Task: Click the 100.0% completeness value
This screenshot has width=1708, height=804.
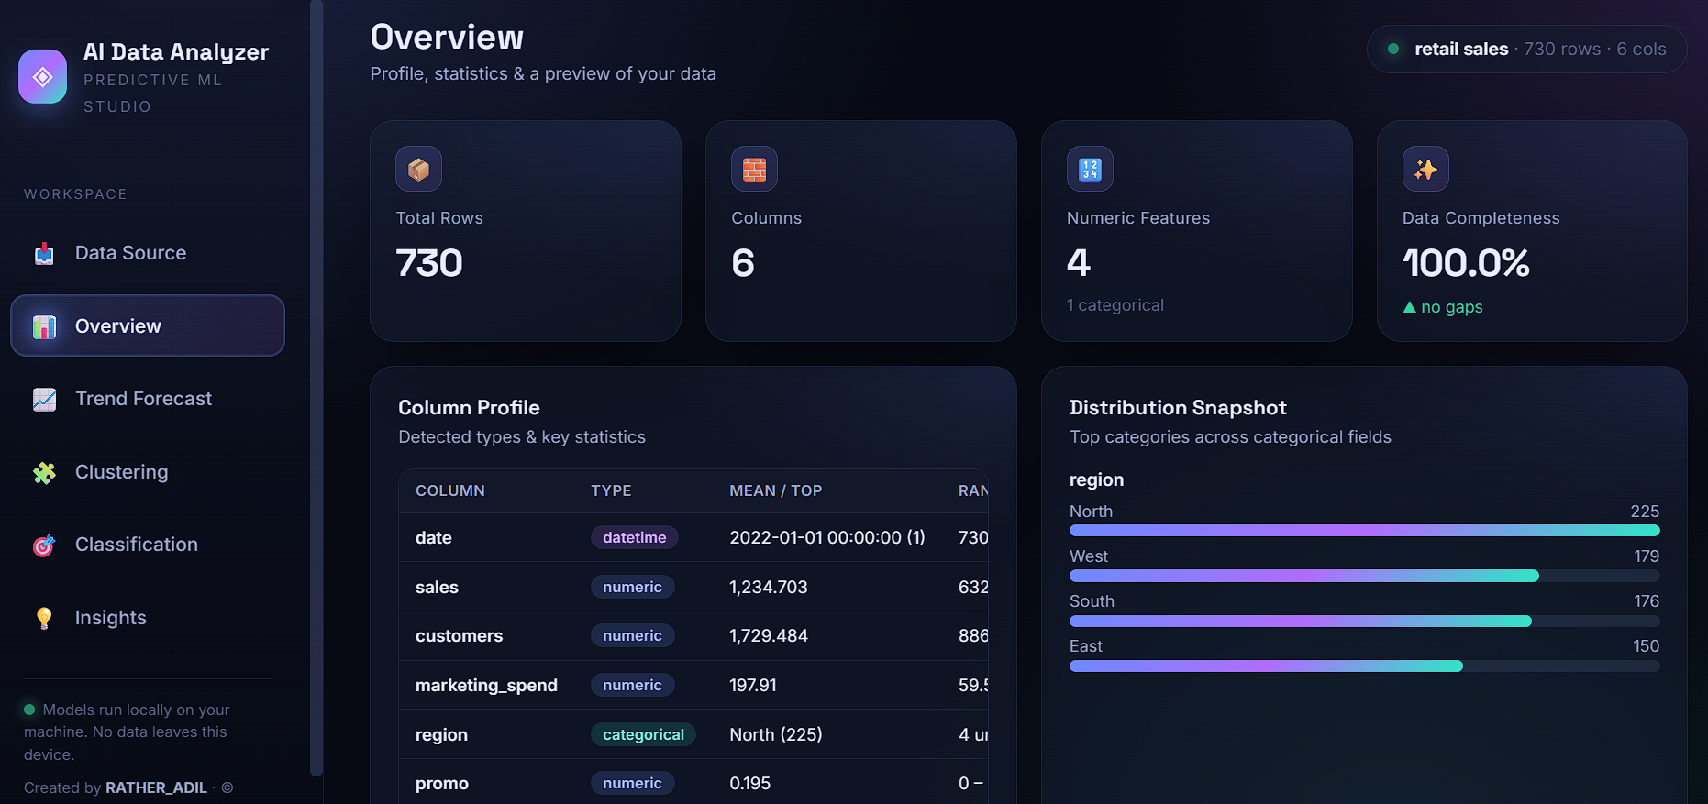Action: 1466,263
